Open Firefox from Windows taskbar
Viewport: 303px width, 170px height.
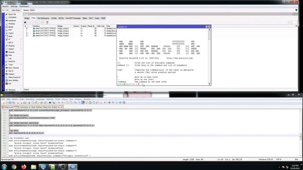tap(24, 167)
